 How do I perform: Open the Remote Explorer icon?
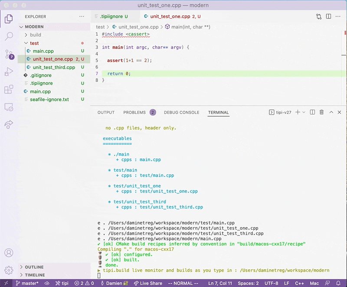[x=8, y=107]
